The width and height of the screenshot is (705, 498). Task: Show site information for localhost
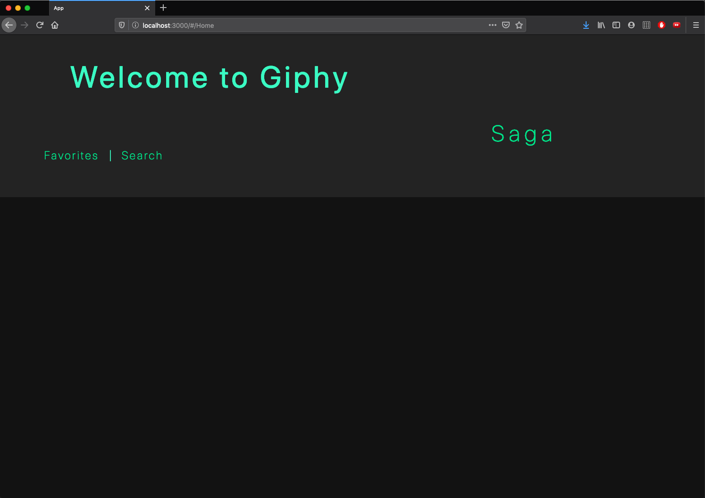(135, 25)
